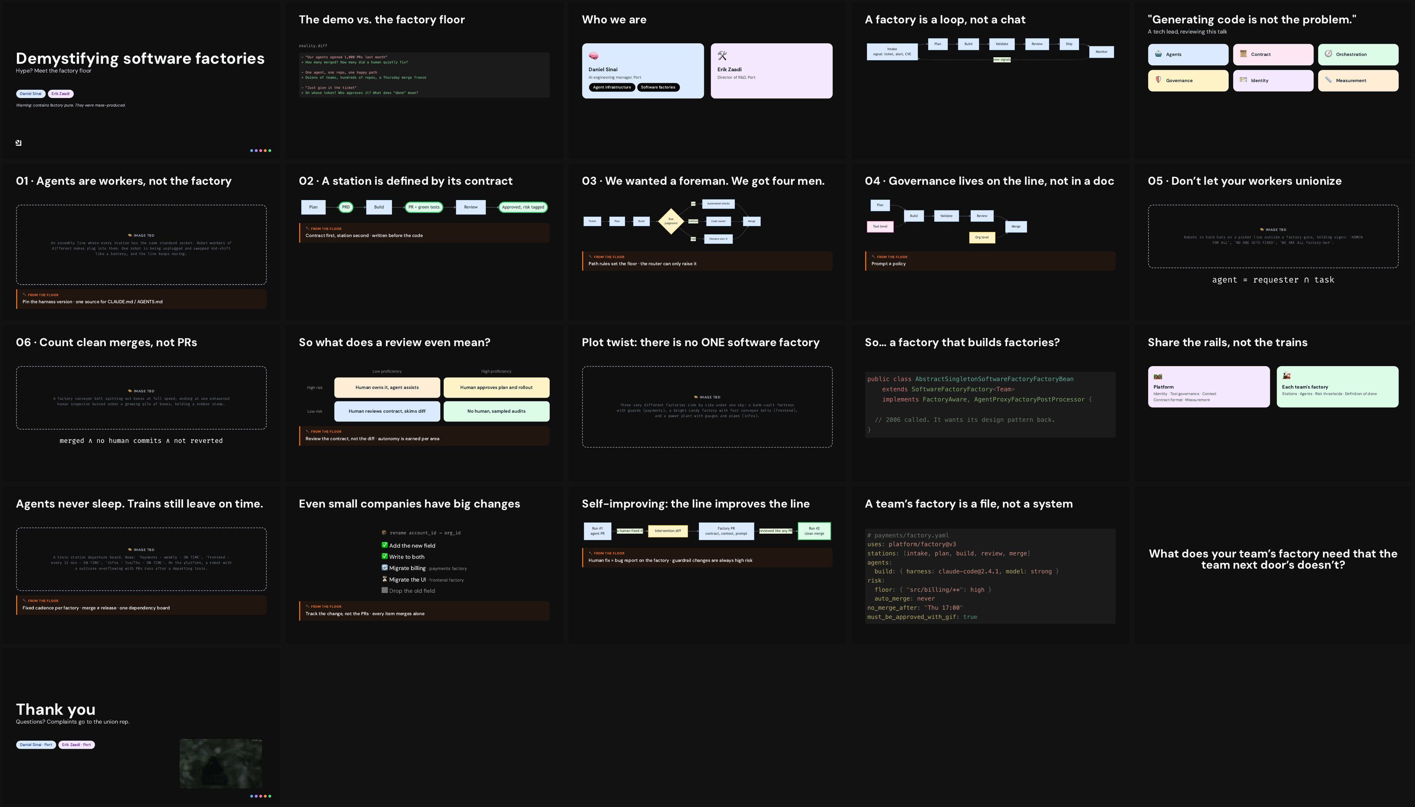Click the locomotive icon above Each team's factory
The height and width of the screenshot is (807, 1415).
point(1287,376)
